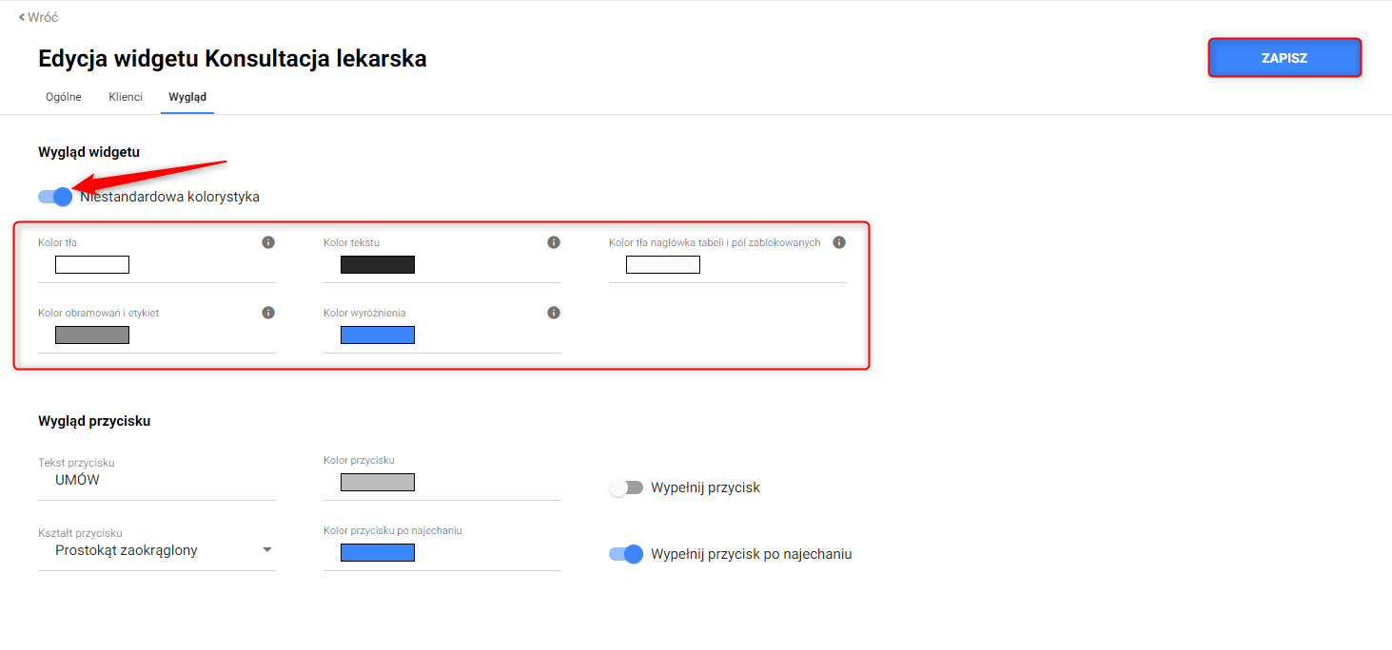1392x650 pixels.
Task: Pick the Kolor tła white swatch
Action: [x=92, y=265]
